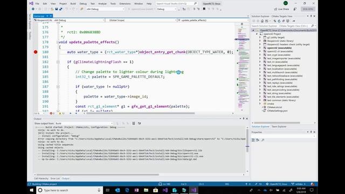
Task: Toggle auto-hide pin on the Properties panel
Action: [311, 132]
